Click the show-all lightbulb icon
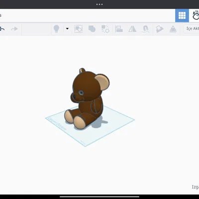The width and height of the screenshot is (199, 199). (x=56, y=29)
